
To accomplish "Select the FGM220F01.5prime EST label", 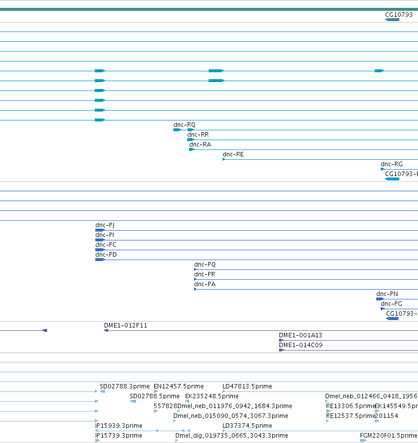I will tap(389, 436).
